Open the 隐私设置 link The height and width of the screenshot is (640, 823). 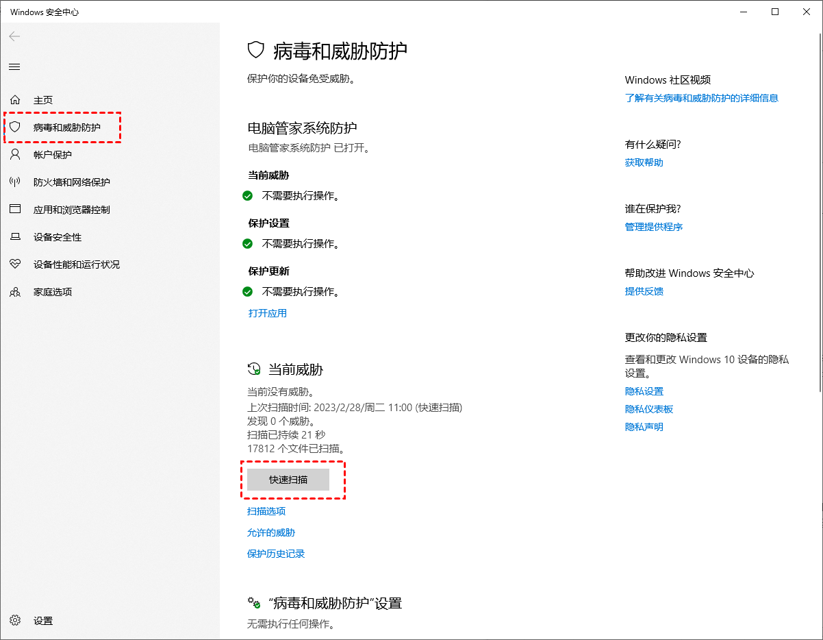tap(644, 391)
